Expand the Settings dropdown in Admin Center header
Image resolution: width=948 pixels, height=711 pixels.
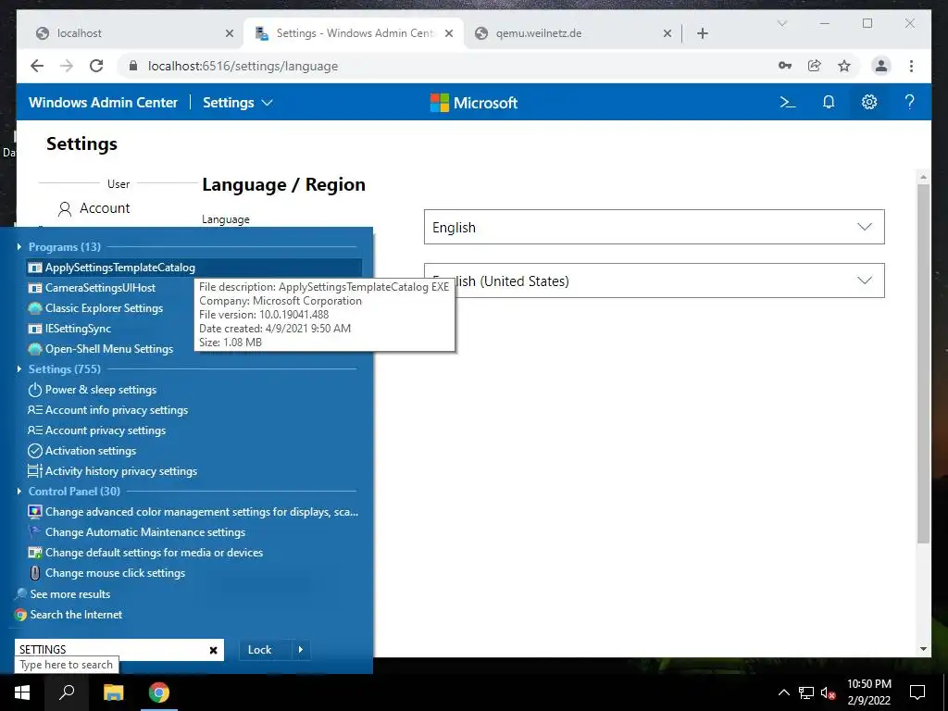[x=238, y=103]
